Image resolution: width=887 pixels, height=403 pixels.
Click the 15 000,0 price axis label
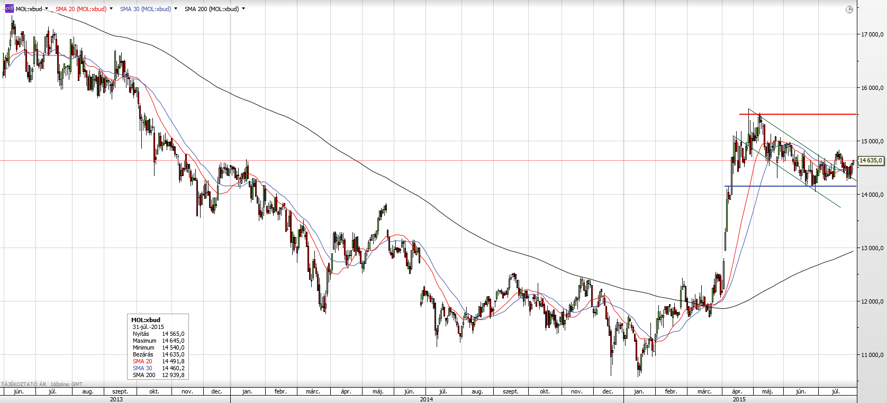click(872, 141)
